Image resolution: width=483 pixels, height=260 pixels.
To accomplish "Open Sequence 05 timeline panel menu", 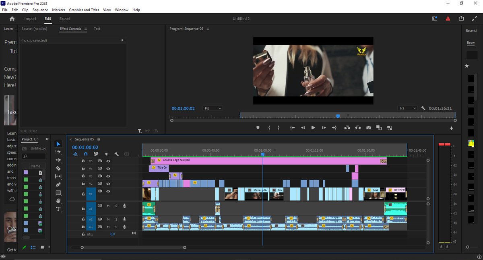I will (99, 139).
